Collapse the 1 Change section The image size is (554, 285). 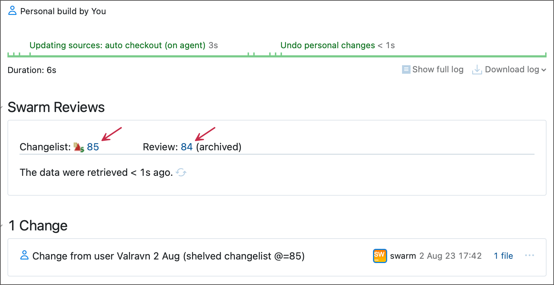pos(2,225)
